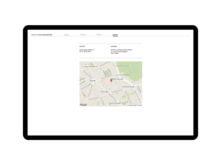Click the telephone number 01 48 07 28 70
The width and height of the screenshot is (221, 166).
[86, 51]
